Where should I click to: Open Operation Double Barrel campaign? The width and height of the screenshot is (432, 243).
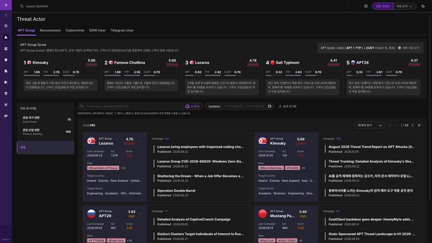[x=177, y=191]
